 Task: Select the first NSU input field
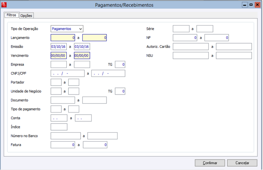(x=191, y=56)
